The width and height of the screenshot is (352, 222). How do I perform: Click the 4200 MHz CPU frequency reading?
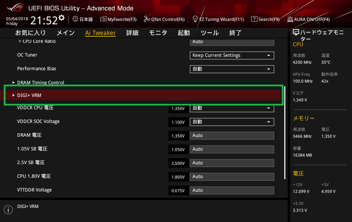pyautogui.click(x=302, y=62)
